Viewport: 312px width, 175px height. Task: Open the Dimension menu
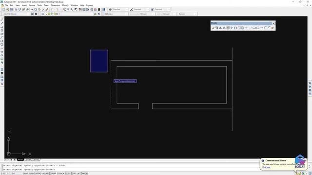[55, 5]
